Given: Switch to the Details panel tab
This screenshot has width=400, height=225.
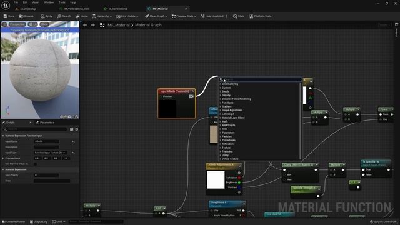Looking at the screenshot, I should click(11, 122).
